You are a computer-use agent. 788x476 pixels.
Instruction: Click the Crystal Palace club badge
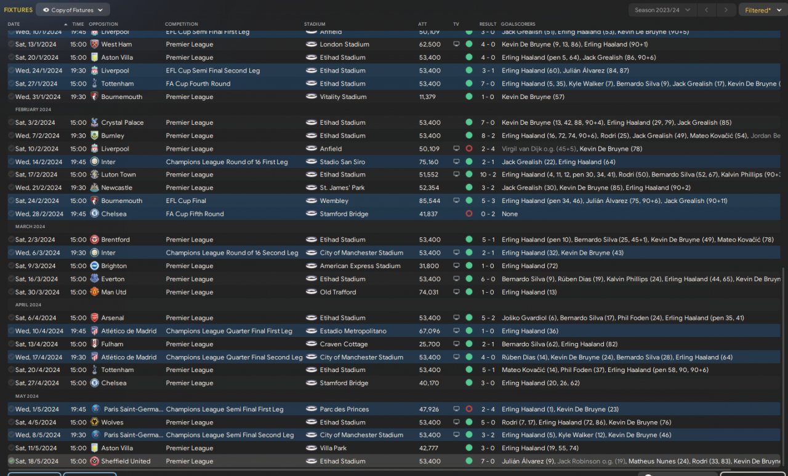[94, 122]
